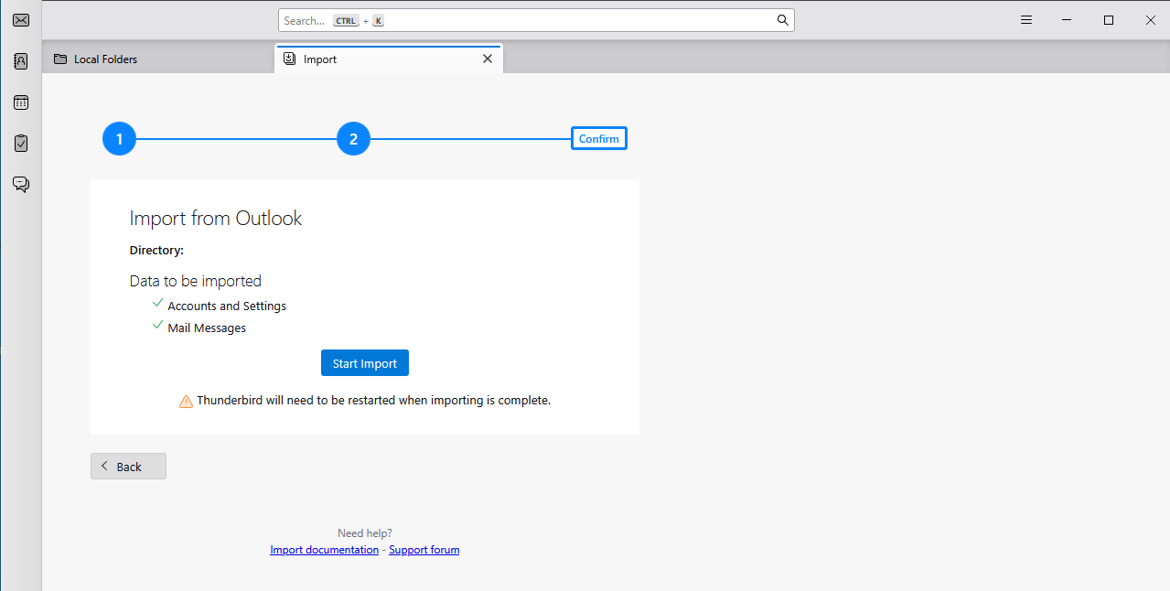This screenshot has height=591, width=1170.
Task: Open the Support forum link
Action: pos(424,550)
